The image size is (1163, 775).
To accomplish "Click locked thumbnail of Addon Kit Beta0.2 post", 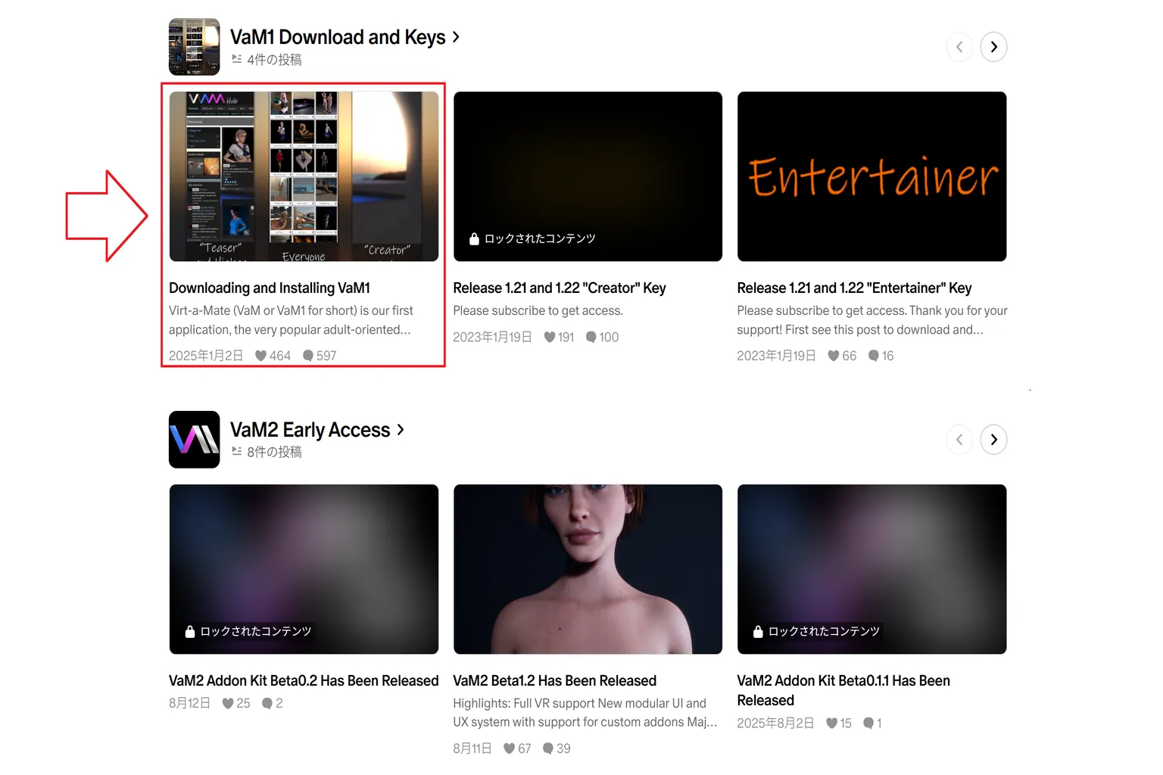I will [304, 569].
